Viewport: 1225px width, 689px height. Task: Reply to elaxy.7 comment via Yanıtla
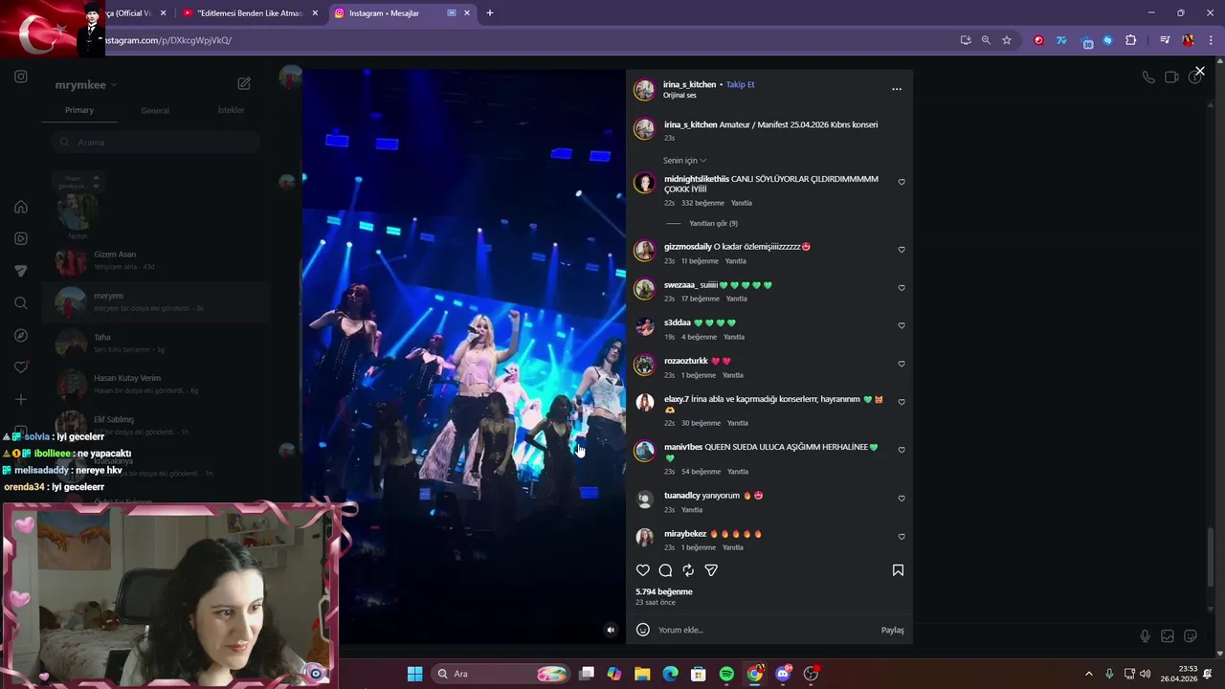pos(738,423)
